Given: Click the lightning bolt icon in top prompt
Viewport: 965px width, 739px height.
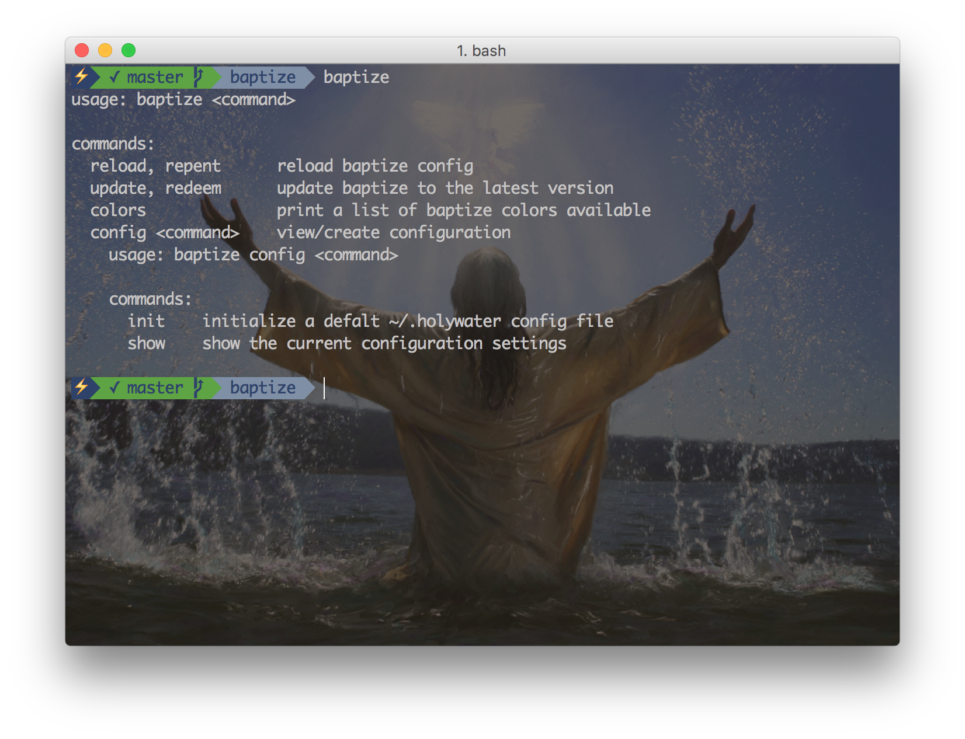Looking at the screenshot, I should click(x=81, y=76).
